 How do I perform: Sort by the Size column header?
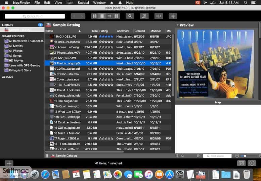90,31
